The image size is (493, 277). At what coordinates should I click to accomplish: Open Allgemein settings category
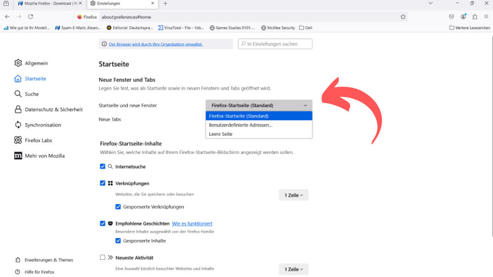tap(31, 63)
